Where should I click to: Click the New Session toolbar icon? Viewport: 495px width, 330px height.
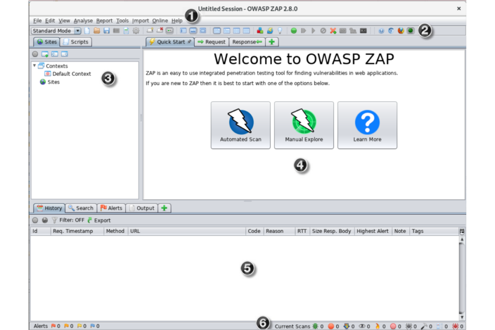tap(87, 31)
